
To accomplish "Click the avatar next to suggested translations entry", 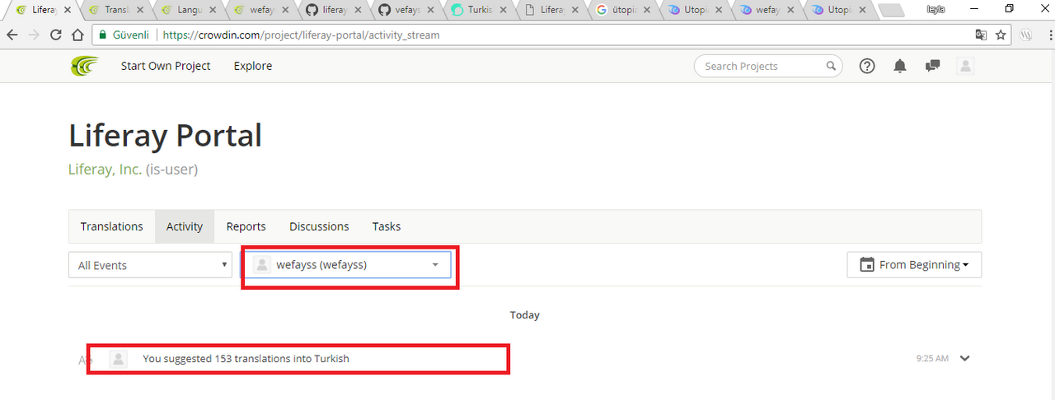I will pyautogui.click(x=119, y=359).
